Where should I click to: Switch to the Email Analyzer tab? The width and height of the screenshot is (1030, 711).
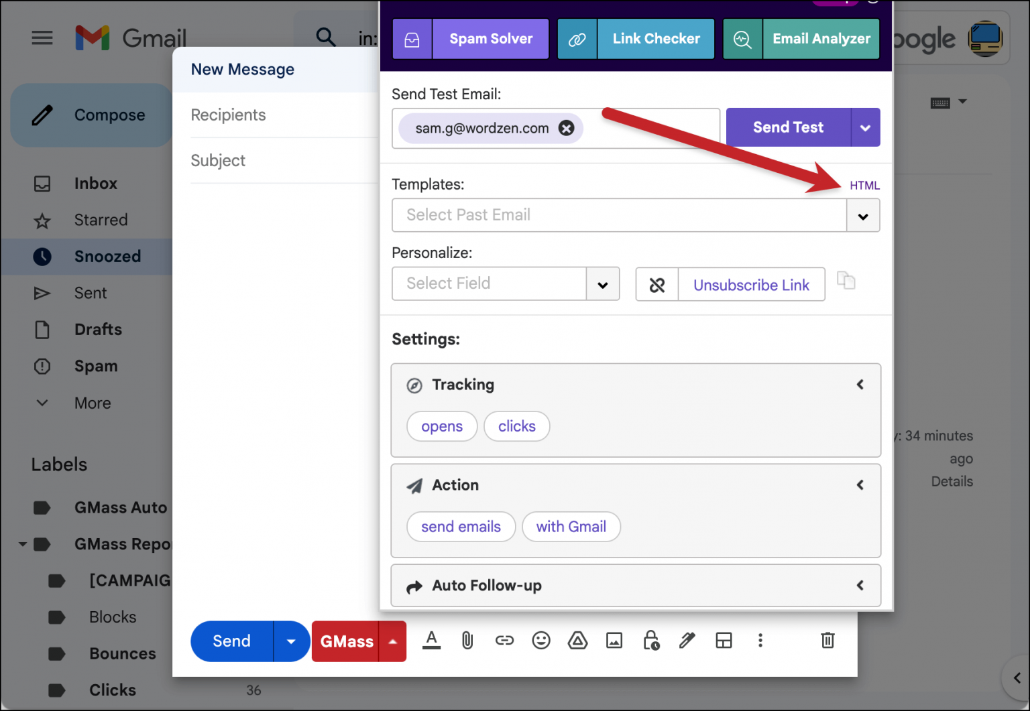point(821,38)
